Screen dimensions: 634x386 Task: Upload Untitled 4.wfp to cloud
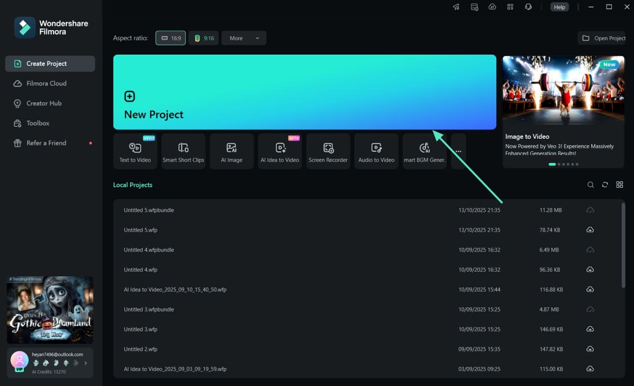590,270
